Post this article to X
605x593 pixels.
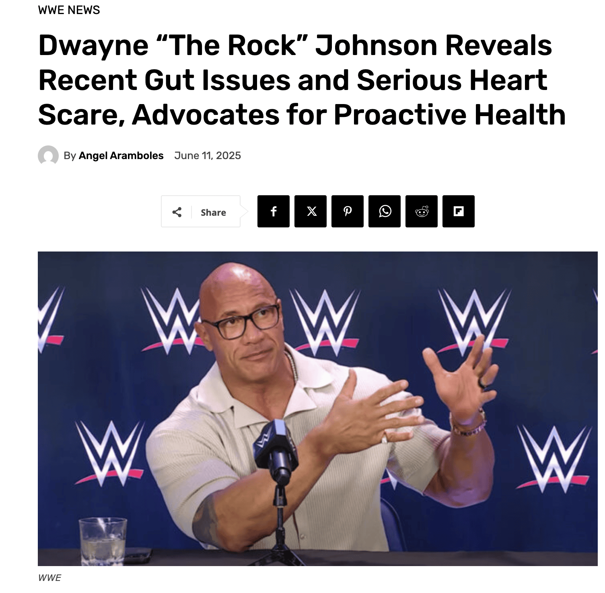(311, 211)
